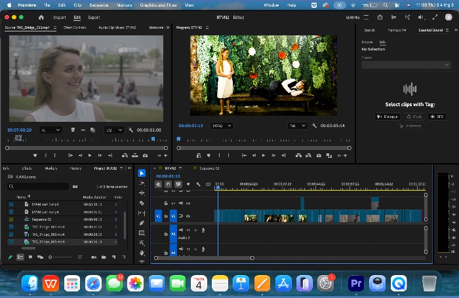The height and width of the screenshot is (298, 459).
Task: Click the SFX tag button
Action: tap(437, 117)
